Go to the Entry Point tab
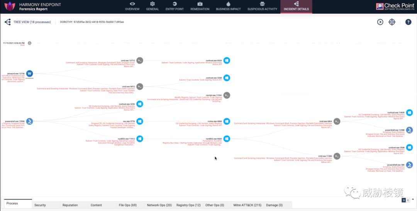The height and width of the screenshot is (211, 417). click(x=175, y=7)
